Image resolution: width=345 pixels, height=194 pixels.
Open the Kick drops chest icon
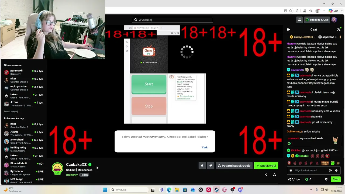[299, 20]
